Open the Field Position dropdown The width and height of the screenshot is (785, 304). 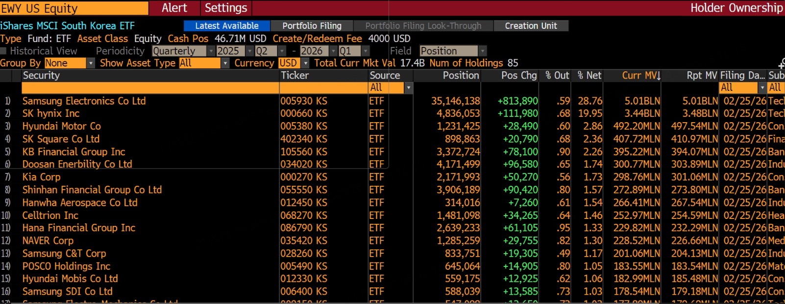[483, 51]
